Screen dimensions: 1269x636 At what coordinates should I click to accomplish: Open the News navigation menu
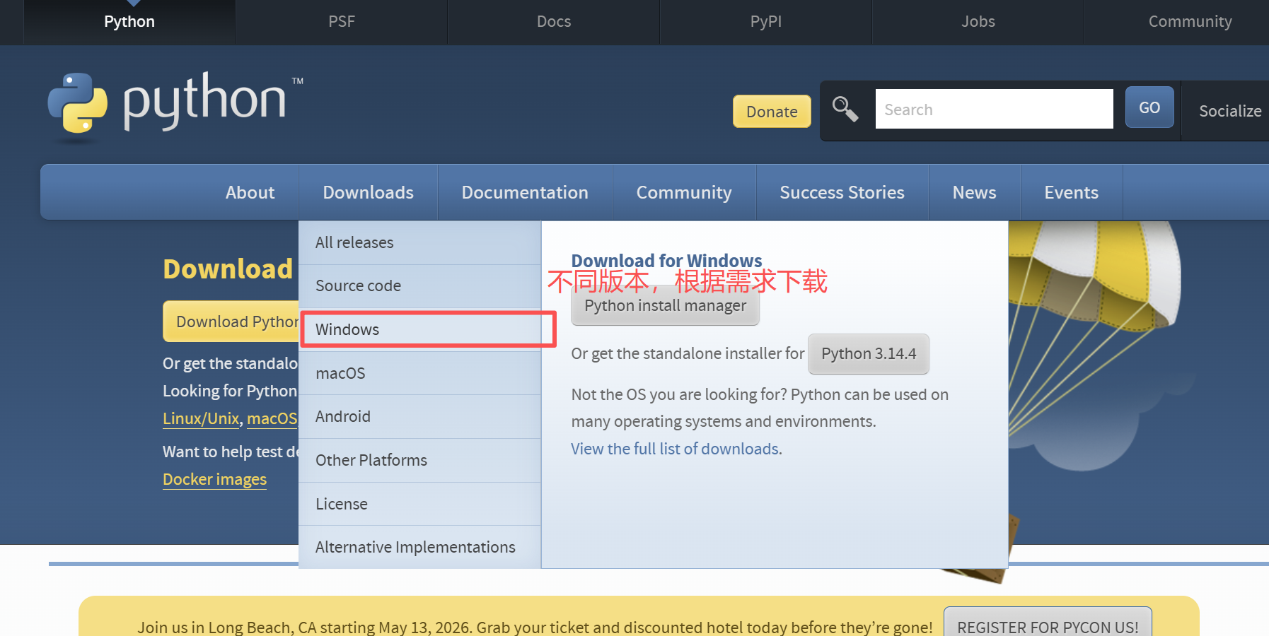click(974, 192)
